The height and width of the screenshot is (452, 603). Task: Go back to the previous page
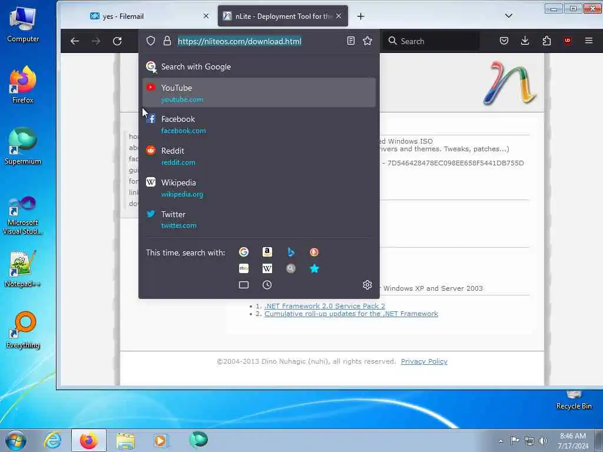75,41
